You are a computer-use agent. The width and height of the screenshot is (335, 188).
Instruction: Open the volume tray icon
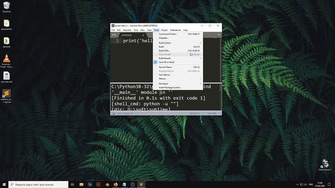[306, 184]
